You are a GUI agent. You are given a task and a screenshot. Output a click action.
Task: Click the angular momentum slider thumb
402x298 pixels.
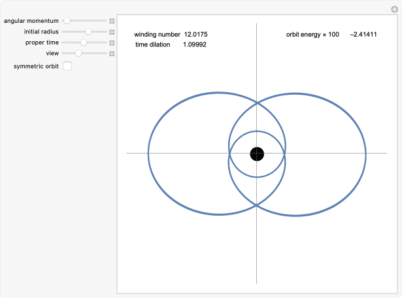[x=67, y=21]
